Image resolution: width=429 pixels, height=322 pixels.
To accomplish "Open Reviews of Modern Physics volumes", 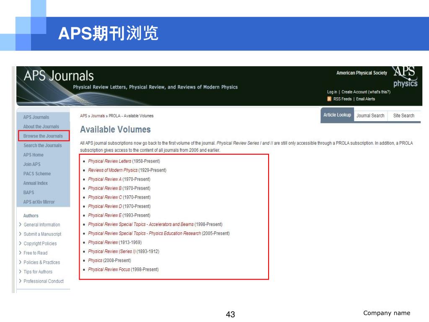I will (x=113, y=170).
